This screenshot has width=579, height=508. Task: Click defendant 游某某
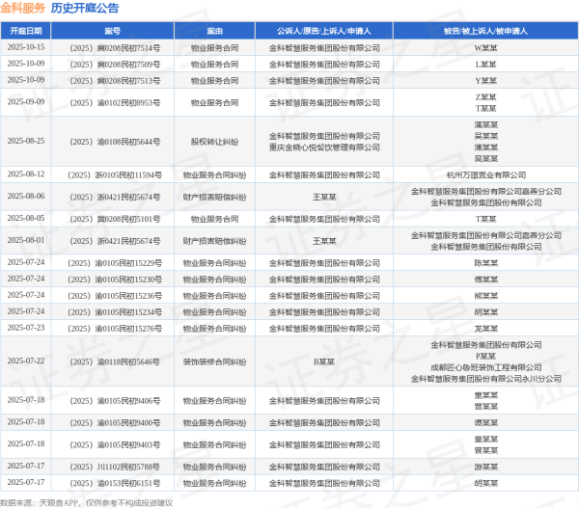pos(486,466)
